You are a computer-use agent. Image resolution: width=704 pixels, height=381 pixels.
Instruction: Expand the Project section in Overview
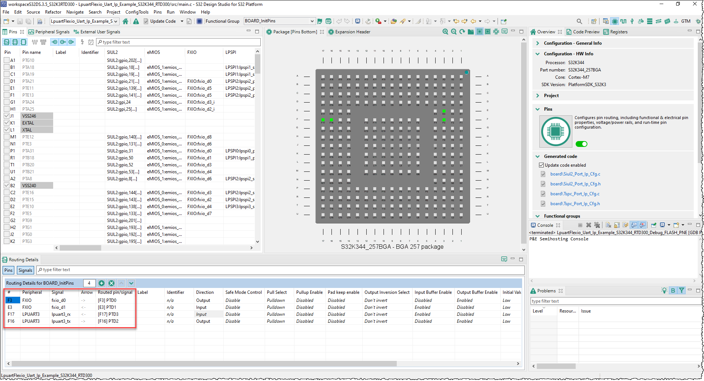point(538,95)
